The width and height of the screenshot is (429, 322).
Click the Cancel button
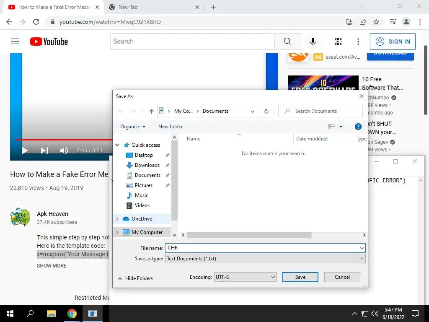[342, 277]
